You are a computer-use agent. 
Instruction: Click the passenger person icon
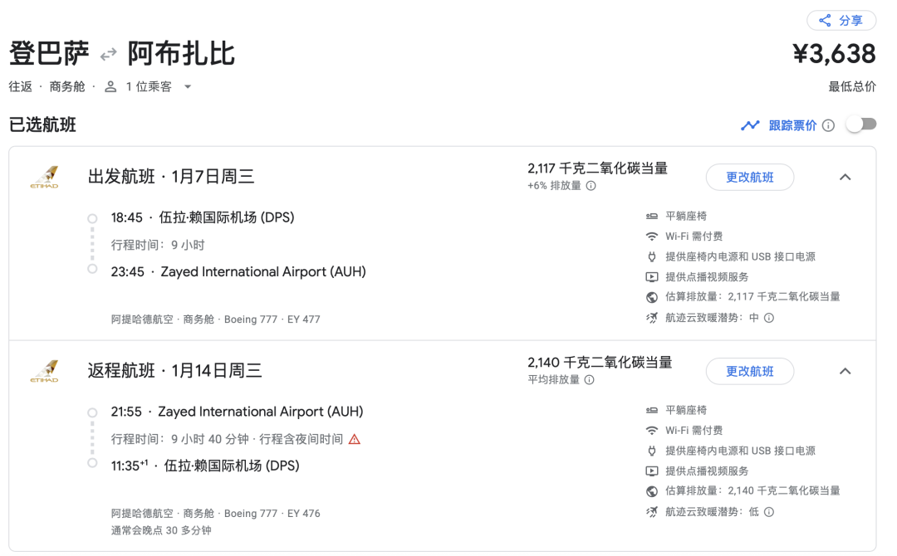coord(110,87)
